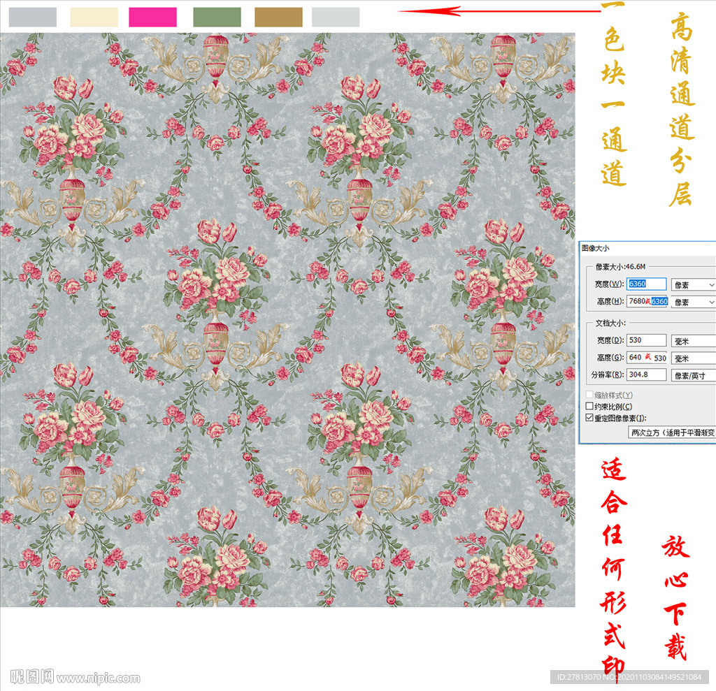This screenshot has width=716, height=691.
Task: Click the pixel 宽度(W) field showing 6360
Action: (646, 284)
